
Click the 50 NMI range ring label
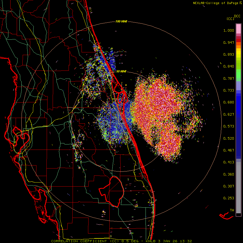121,71
